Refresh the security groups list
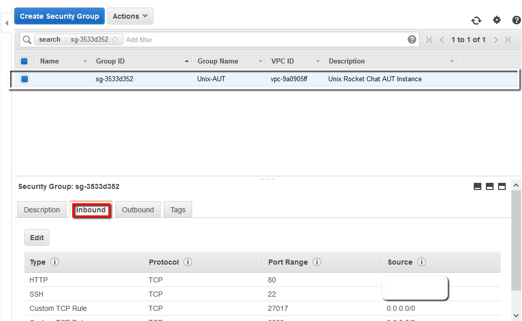This screenshot has width=522, height=321. (476, 20)
